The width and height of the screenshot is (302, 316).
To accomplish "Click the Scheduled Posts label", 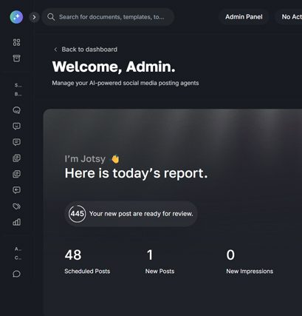I will [87, 271].
